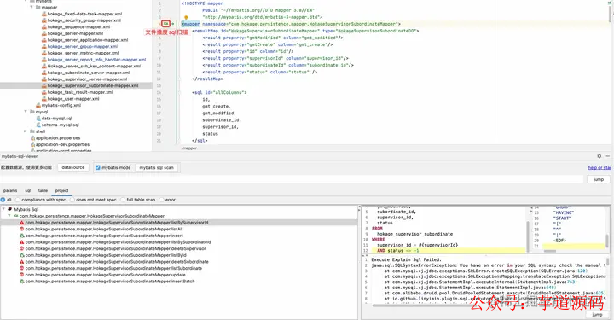Select the 'full table scan' radio filter

[123, 200]
